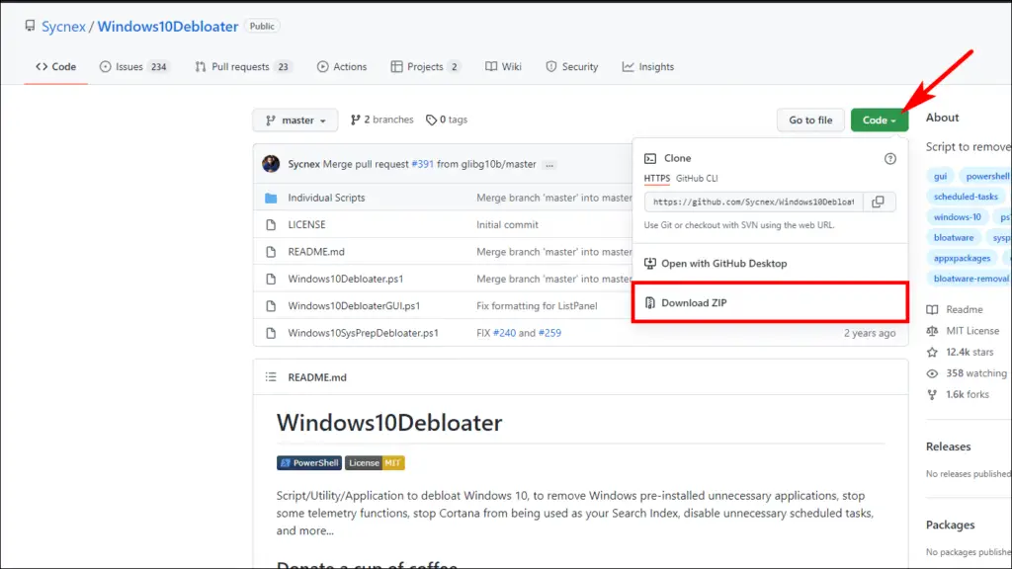Viewport: 1012px width, 569px height.
Task: Toggle the green Code dropdown button
Action: 879,120
